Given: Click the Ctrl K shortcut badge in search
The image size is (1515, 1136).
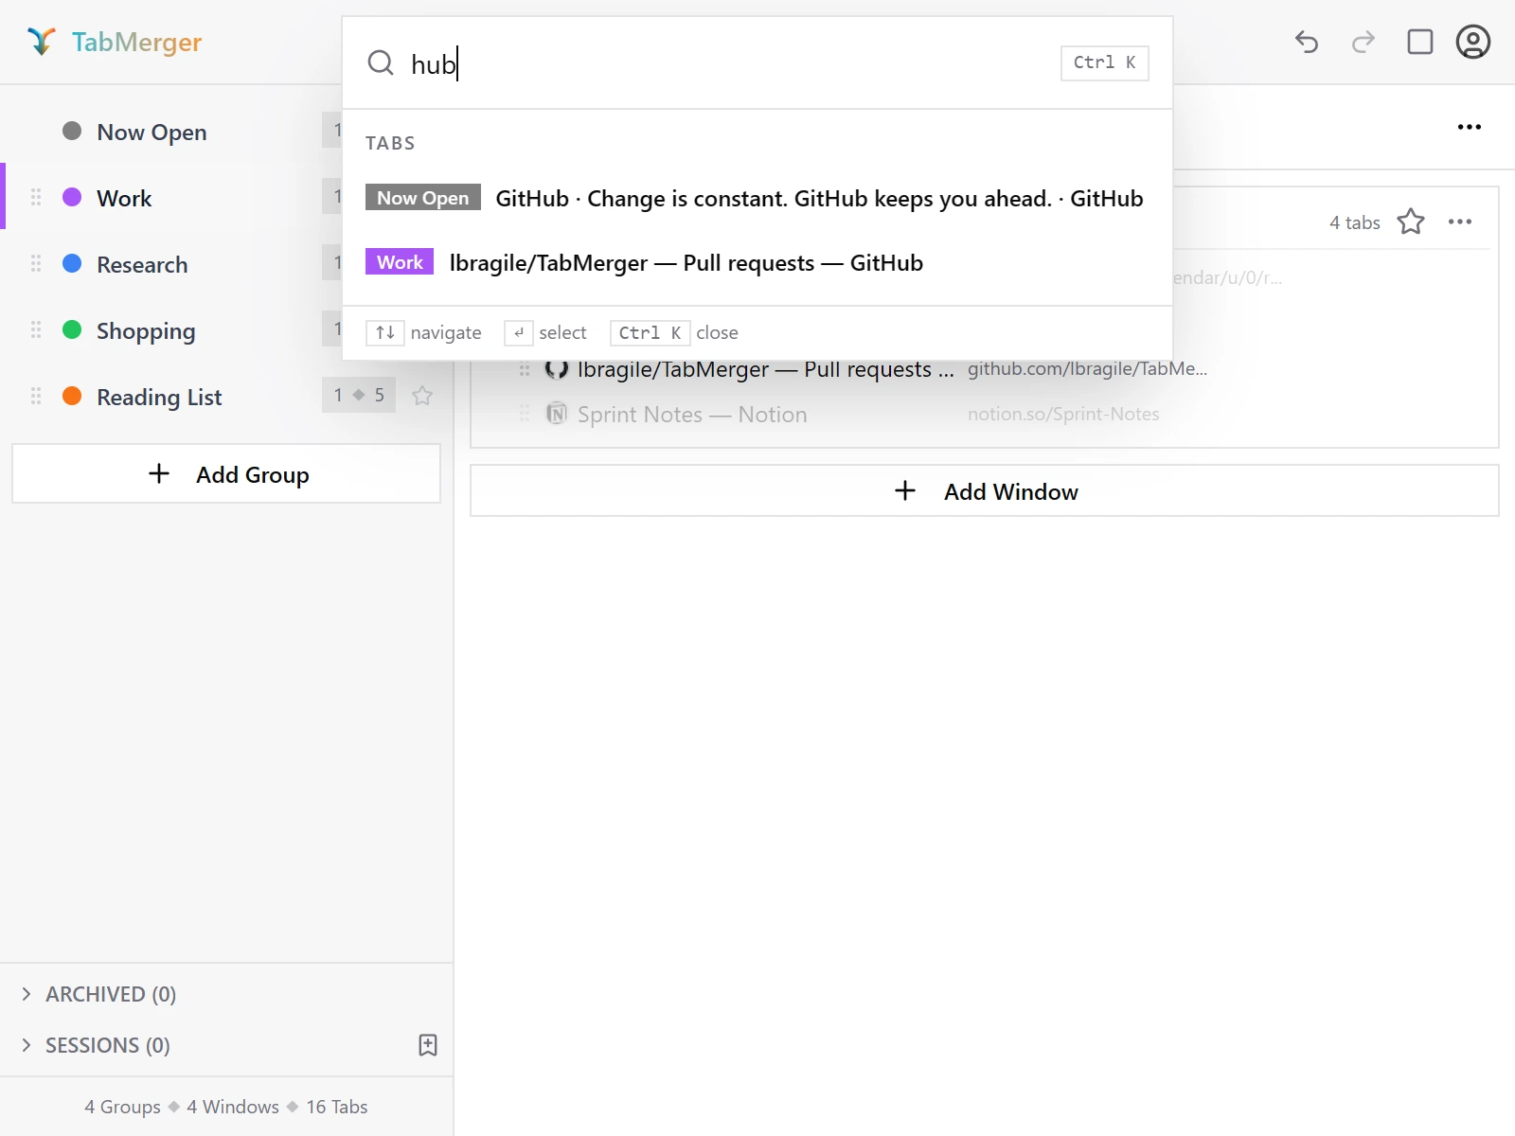Looking at the screenshot, I should (1105, 62).
